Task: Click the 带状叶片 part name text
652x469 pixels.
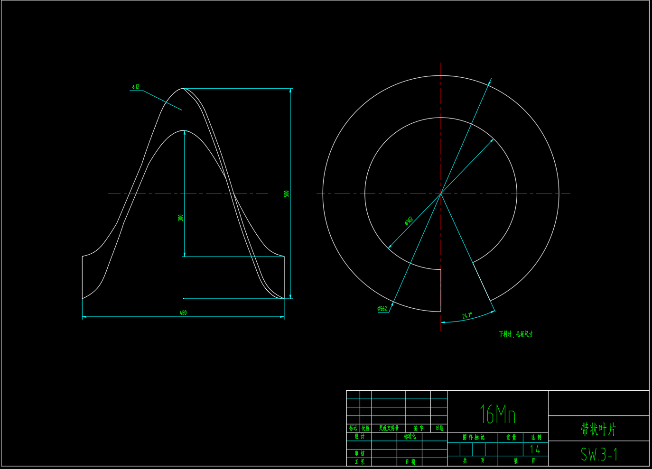Action: click(598, 429)
